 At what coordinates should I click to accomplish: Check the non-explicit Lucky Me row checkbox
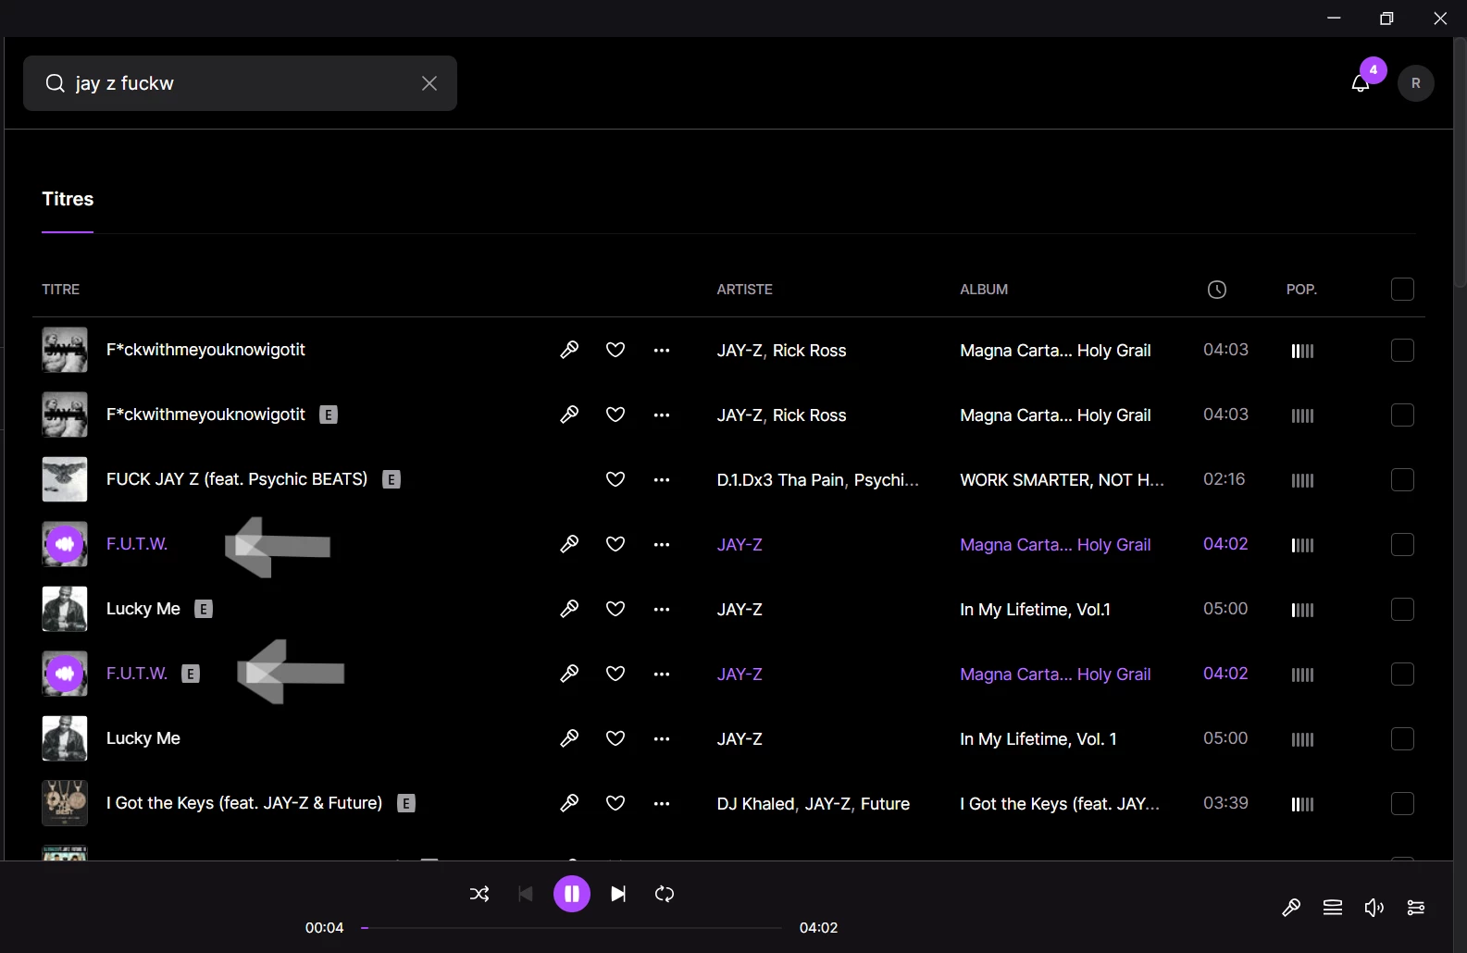pyautogui.click(x=1402, y=738)
